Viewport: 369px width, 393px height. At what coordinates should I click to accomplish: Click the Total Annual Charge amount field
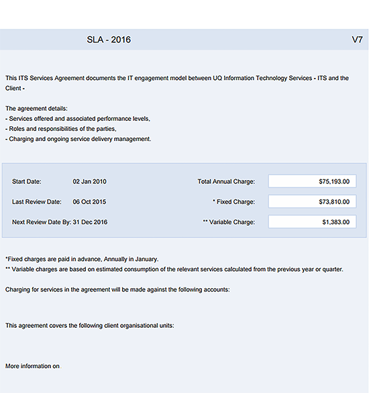click(312, 181)
